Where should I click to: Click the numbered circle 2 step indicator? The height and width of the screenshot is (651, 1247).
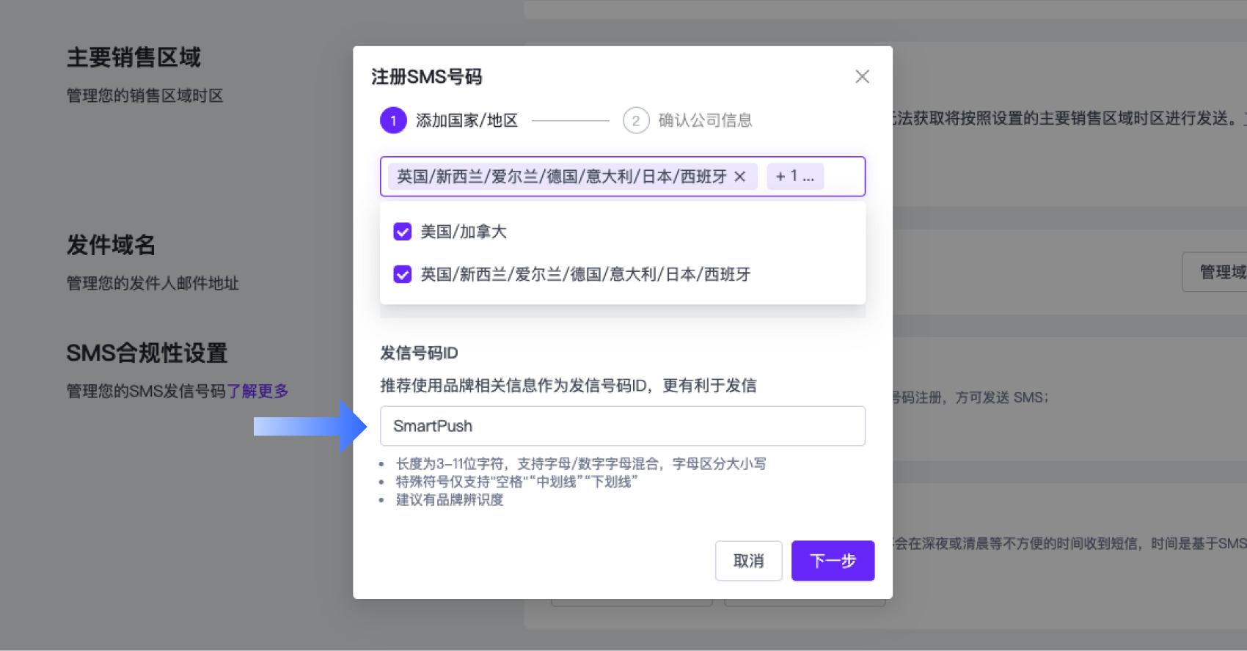tap(636, 121)
